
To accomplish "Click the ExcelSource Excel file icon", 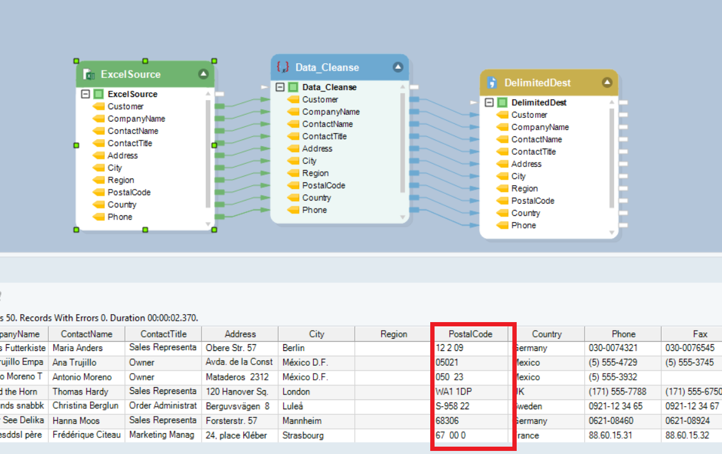I will 88,74.
